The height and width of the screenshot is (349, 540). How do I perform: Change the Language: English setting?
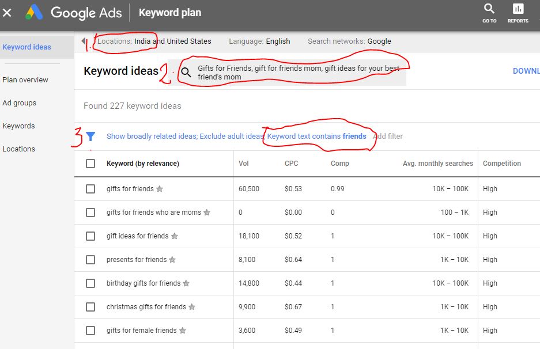pyautogui.click(x=260, y=41)
